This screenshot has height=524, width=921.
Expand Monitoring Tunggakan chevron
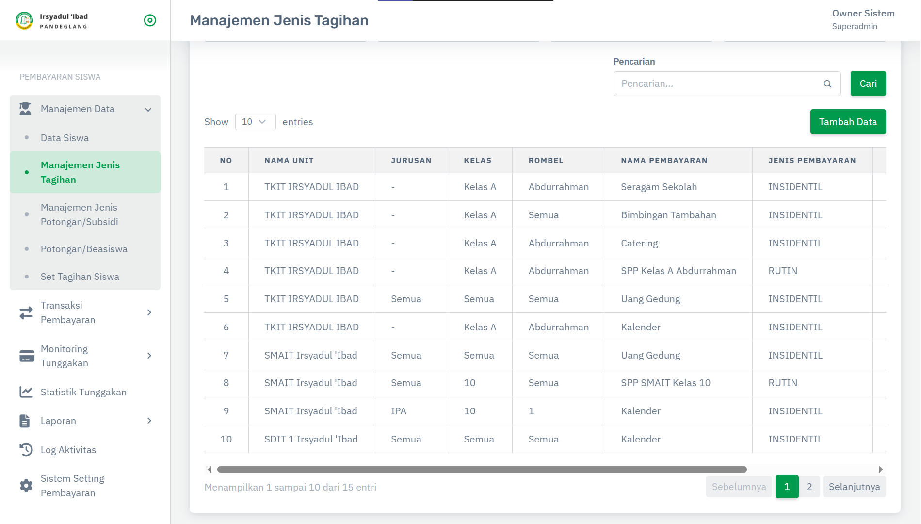pos(149,356)
